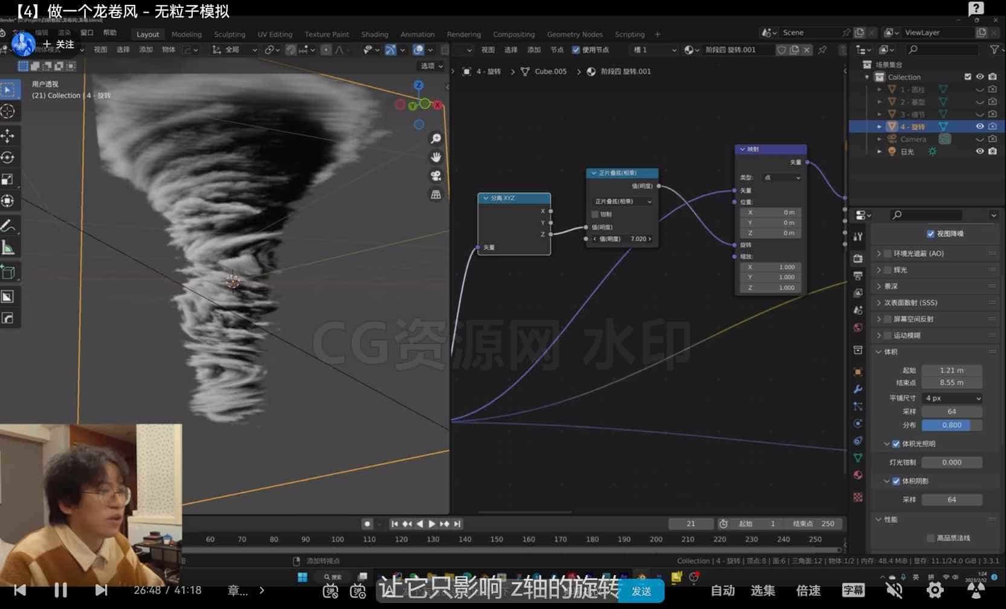Open the Texture properties checker tab

tap(858, 497)
